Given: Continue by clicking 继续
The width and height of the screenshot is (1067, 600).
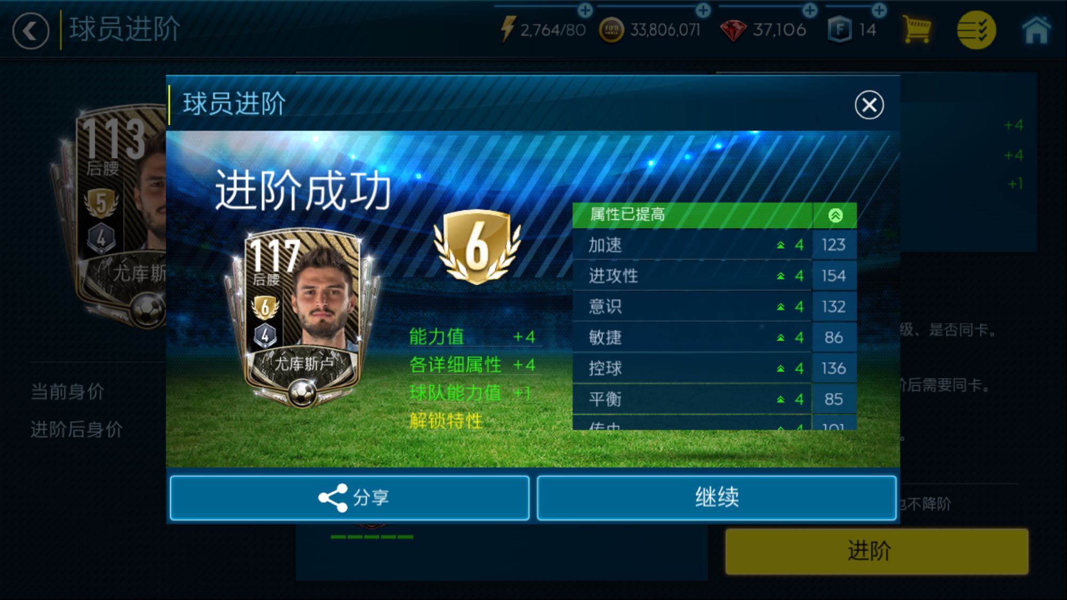Looking at the screenshot, I should 716,498.
